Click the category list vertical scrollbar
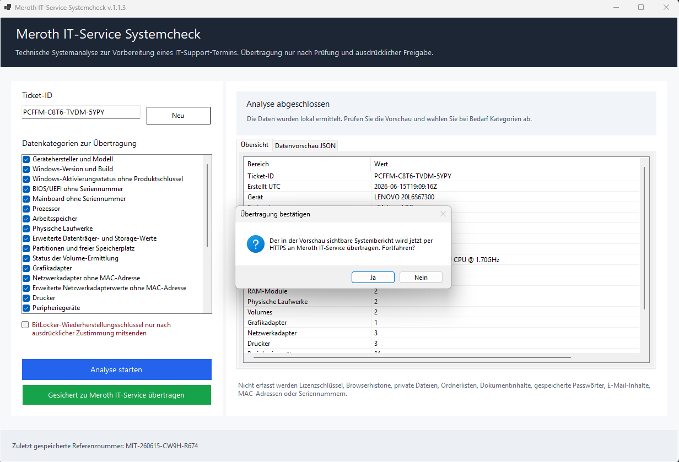Image resolution: width=679 pixels, height=462 pixels. point(207,206)
